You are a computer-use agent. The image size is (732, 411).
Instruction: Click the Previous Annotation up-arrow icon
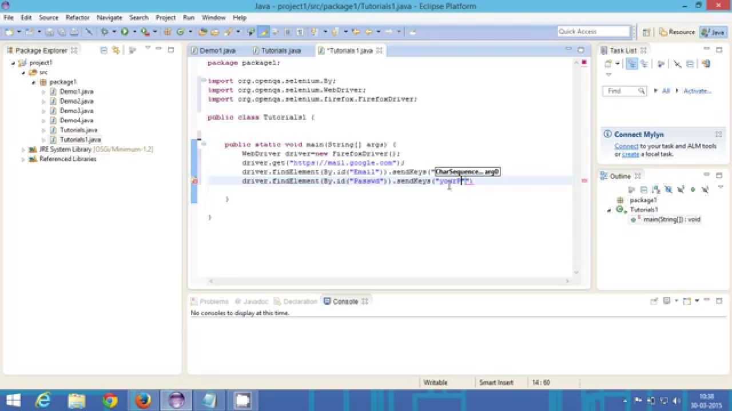point(336,32)
